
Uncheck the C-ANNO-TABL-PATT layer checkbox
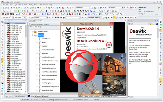(x=8, y=27)
